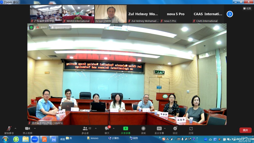Open the participants (参会者) panel
This screenshot has width=254, height=143.
point(85,129)
